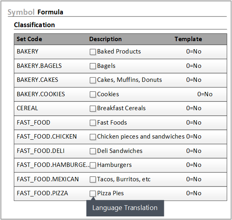Select the Formula tab
This screenshot has width=232, height=220.
pyautogui.click(x=50, y=12)
